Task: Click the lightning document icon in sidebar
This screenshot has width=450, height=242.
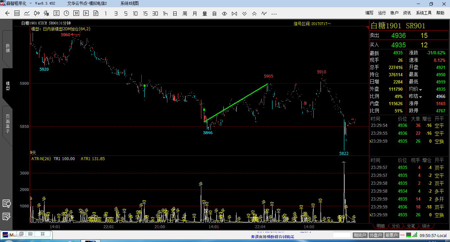Action: tap(7, 216)
